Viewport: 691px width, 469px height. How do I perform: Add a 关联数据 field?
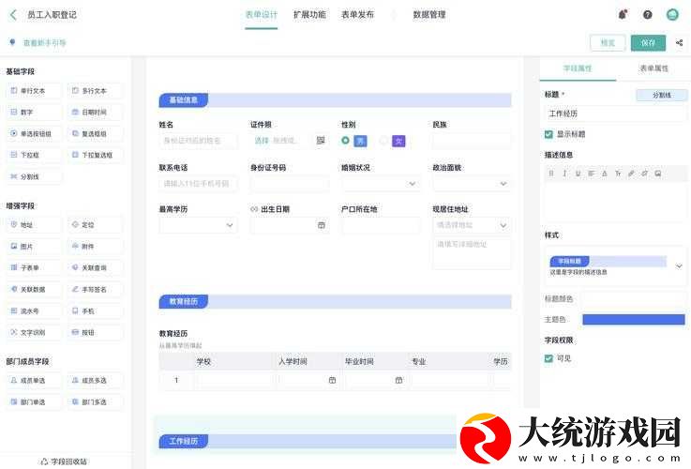coord(34,289)
